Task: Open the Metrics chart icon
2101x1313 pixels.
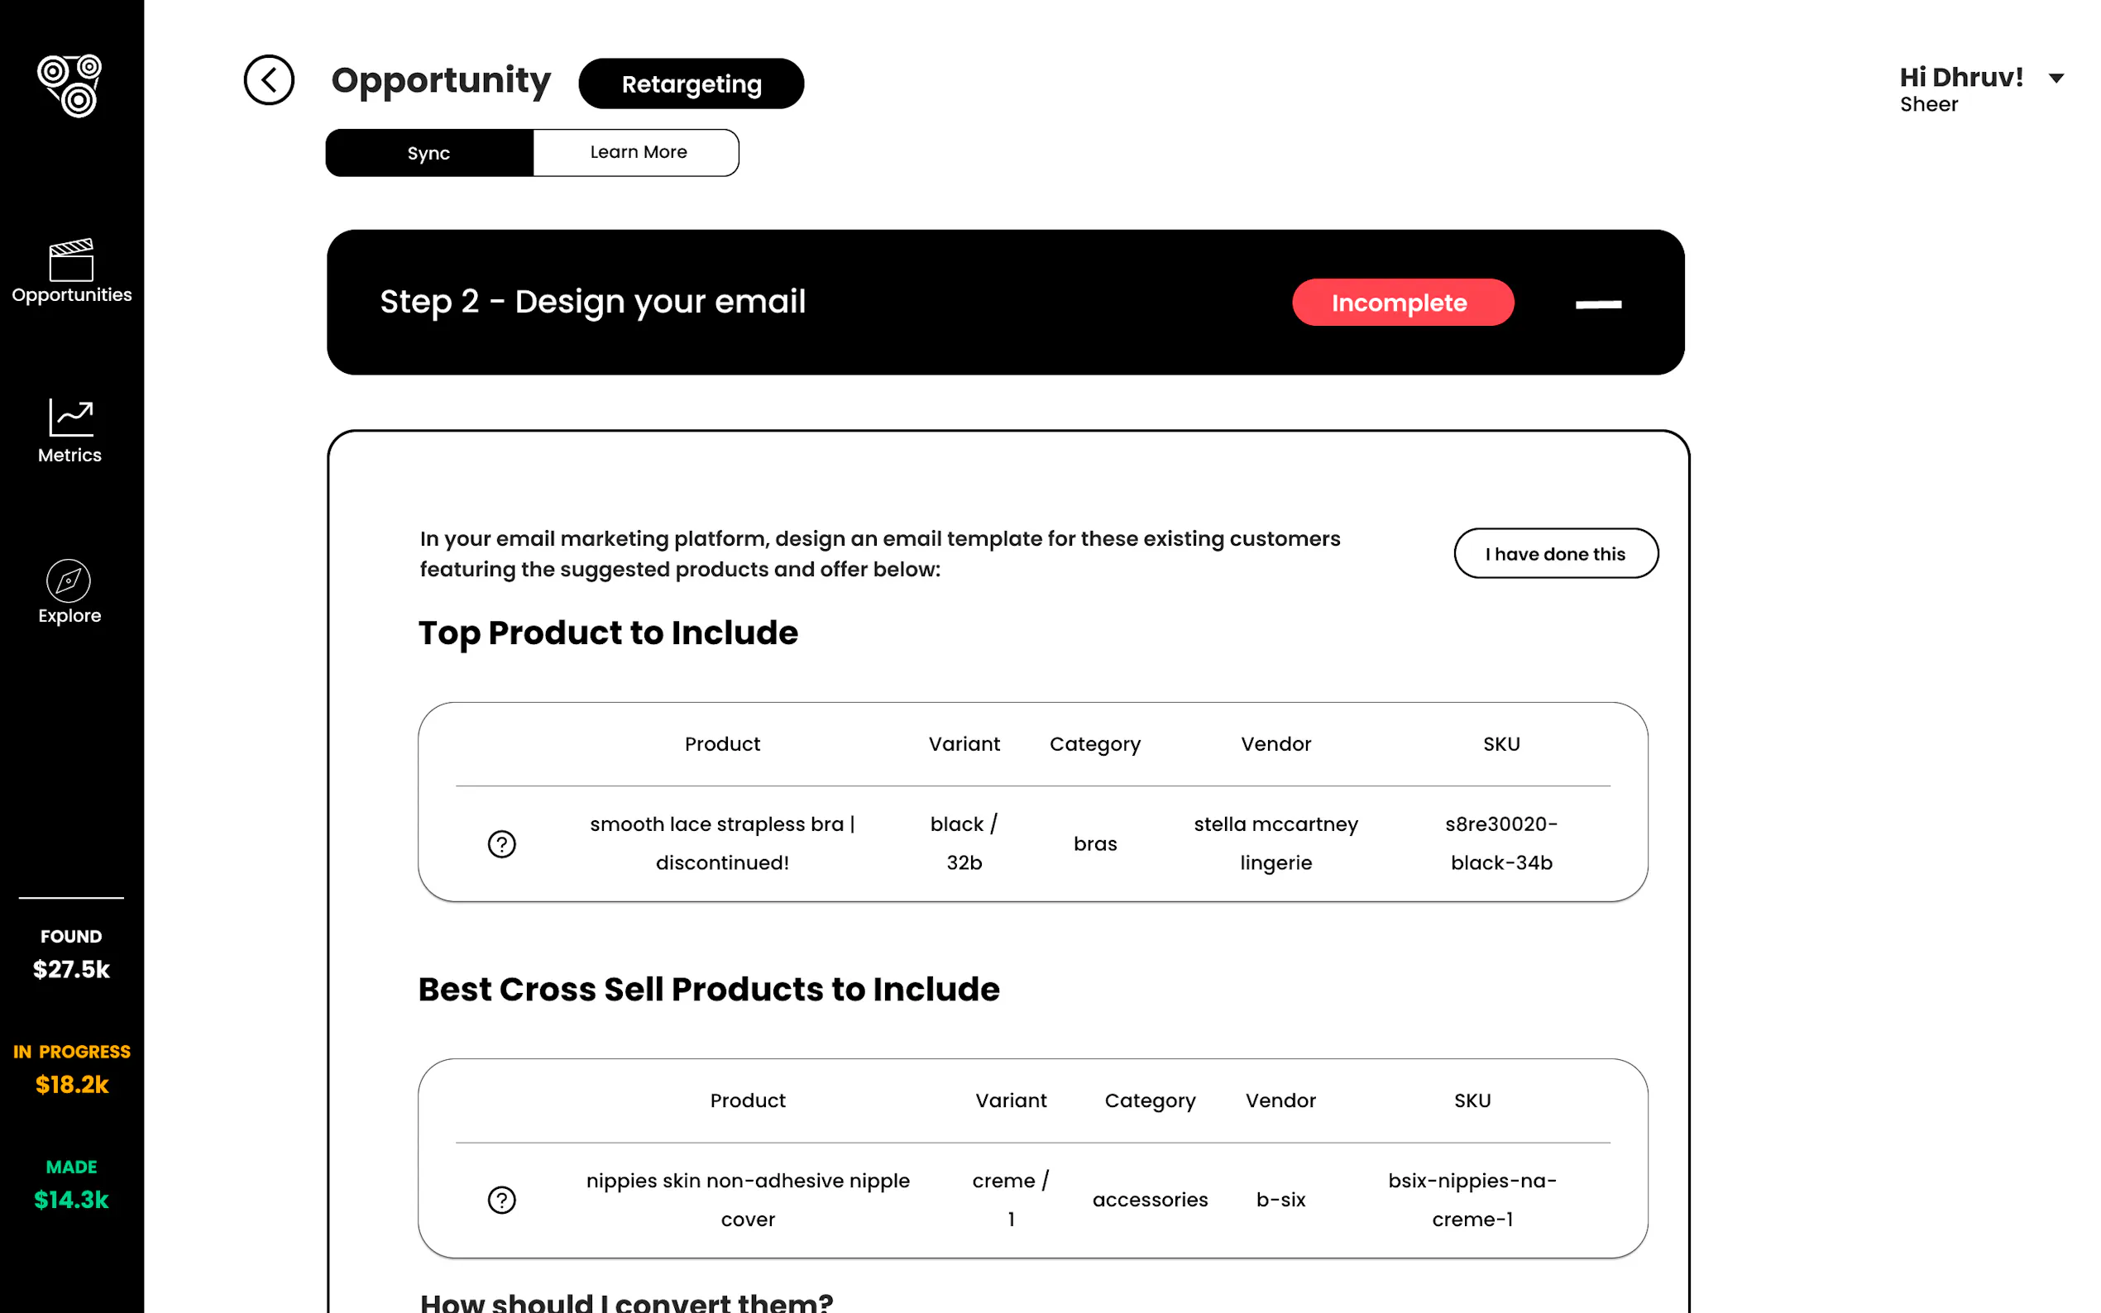Action: pos(71,418)
